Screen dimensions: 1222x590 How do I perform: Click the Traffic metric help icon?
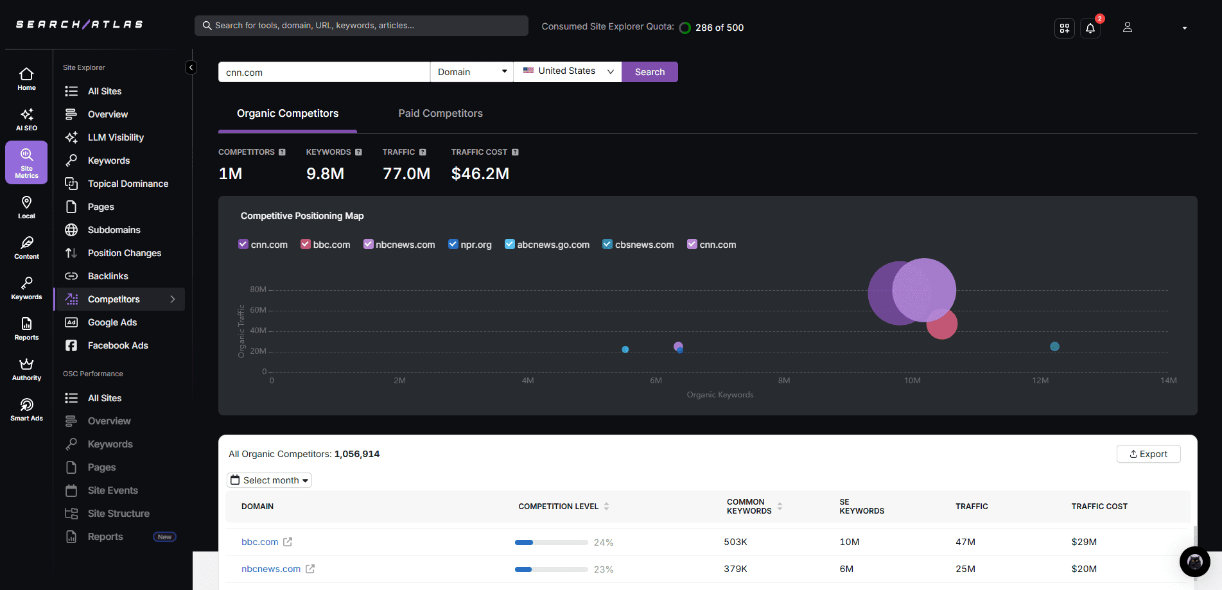point(423,152)
